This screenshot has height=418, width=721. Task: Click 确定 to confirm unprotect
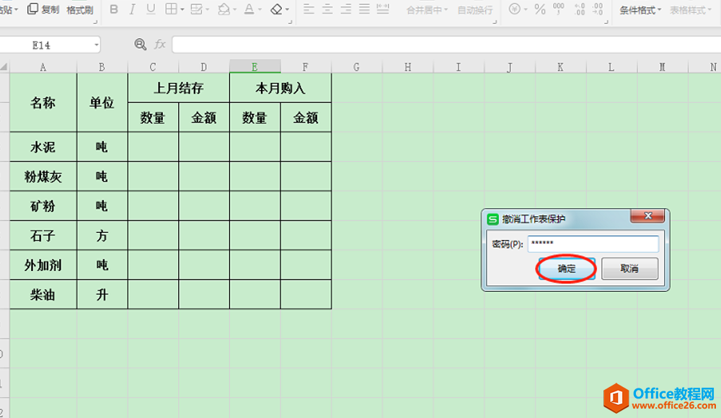click(566, 269)
